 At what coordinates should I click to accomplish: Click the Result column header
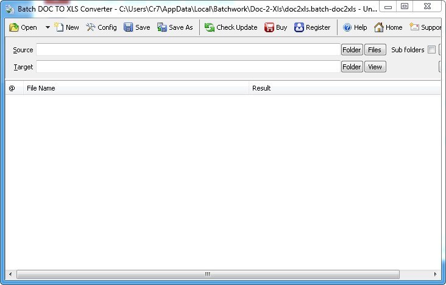click(x=345, y=88)
